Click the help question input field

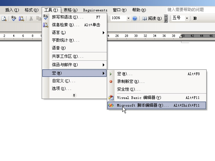[190, 10]
